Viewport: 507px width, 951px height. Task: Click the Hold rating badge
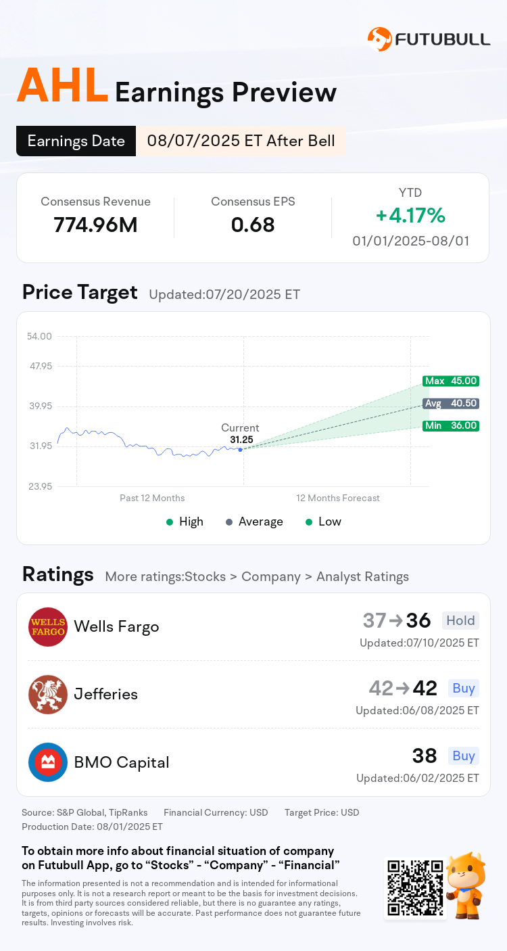click(x=460, y=620)
